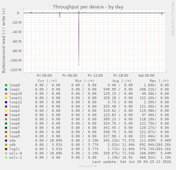176x170 pixels.
Task: Select the 'loop3' legend label
Action: click(15, 111)
